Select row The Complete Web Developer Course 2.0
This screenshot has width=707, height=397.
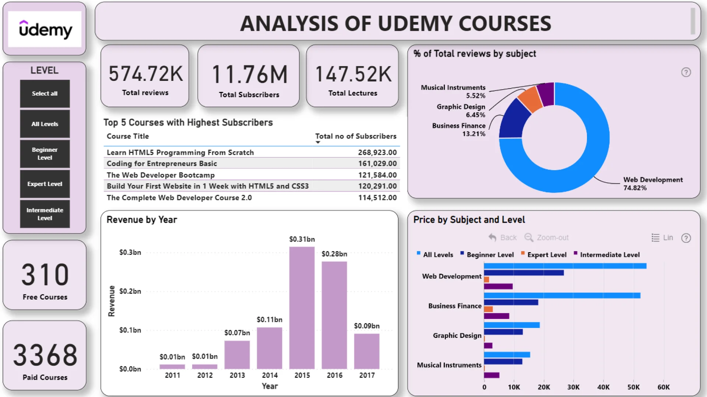point(252,198)
